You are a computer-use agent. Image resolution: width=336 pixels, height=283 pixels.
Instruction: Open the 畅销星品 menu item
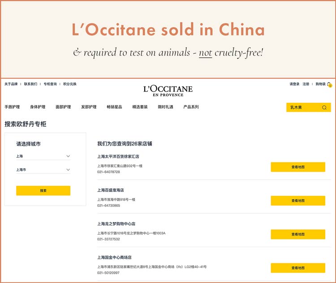(x=114, y=107)
